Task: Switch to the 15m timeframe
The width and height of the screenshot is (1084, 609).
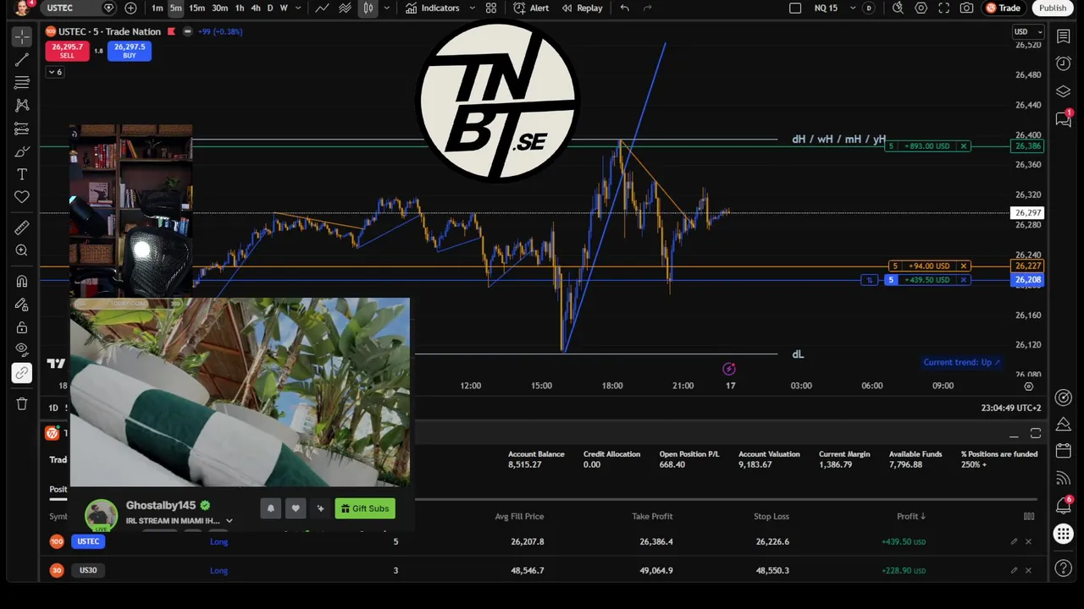Action: point(196,8)
